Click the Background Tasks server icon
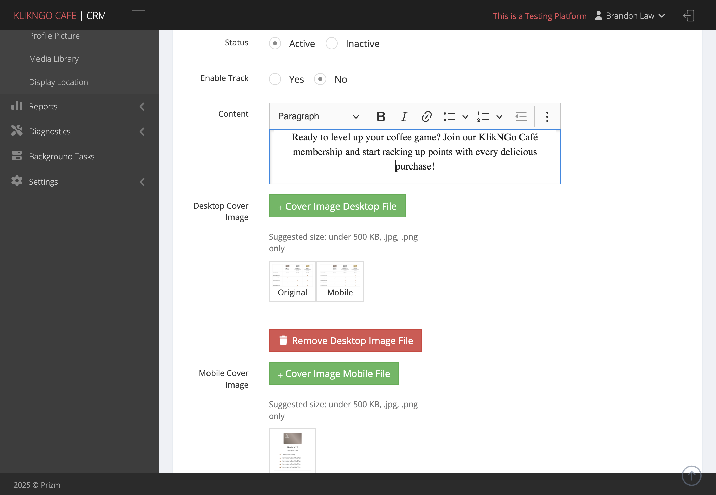 click(17, 156)
